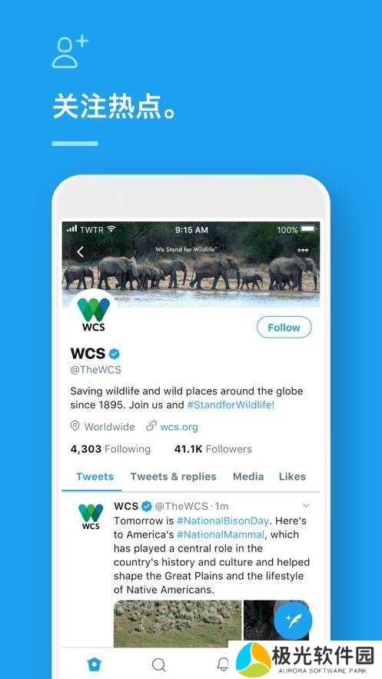Open the Notifications bell icon

point(223,664)
